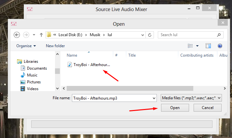The height and width of the screenshot is (138, 232).
Task: Expand the Musik breadcrumb arrow
Action: pos(104,35)
